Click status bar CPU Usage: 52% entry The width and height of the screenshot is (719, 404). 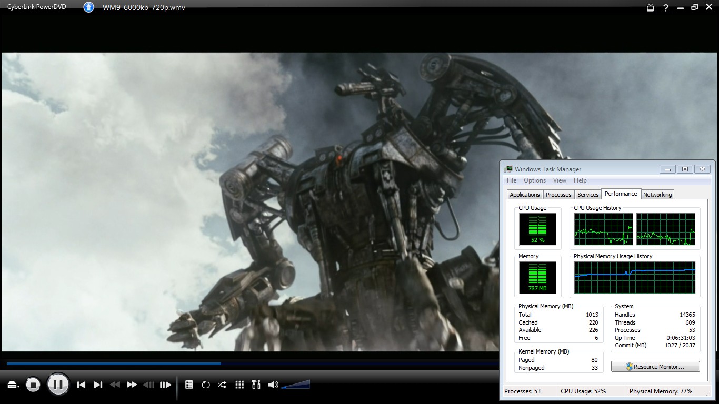[583, 391]
